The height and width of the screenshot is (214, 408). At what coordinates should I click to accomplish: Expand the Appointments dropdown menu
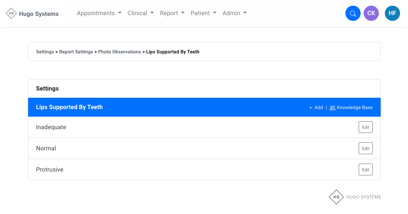point(99,13)
